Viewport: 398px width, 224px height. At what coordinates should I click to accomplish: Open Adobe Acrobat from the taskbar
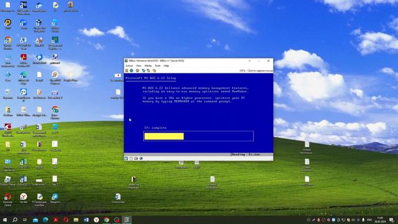pos(56,220)
